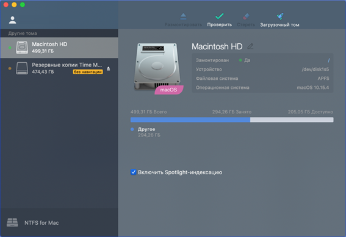Edit volume name with pencil icon

250,46
